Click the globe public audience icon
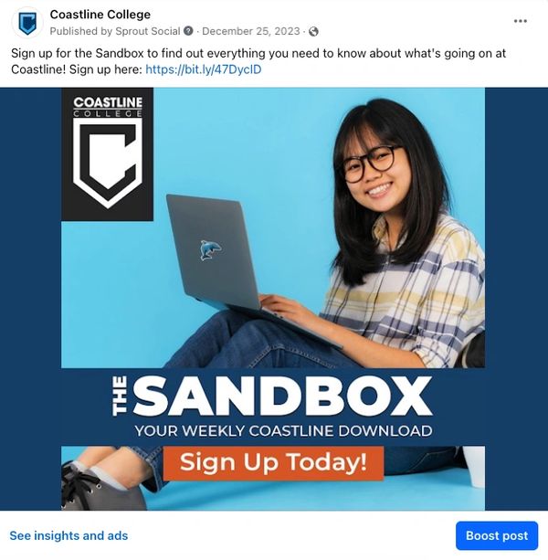The width and height of the screenshot is (548, 560). click(313, 31)
